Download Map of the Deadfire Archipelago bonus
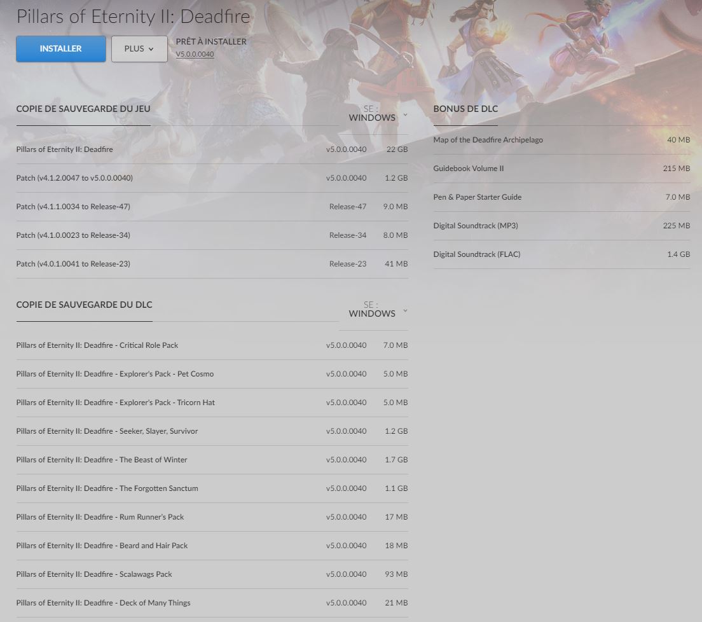Viewport: 702px width, 622px height. (561, 140)
